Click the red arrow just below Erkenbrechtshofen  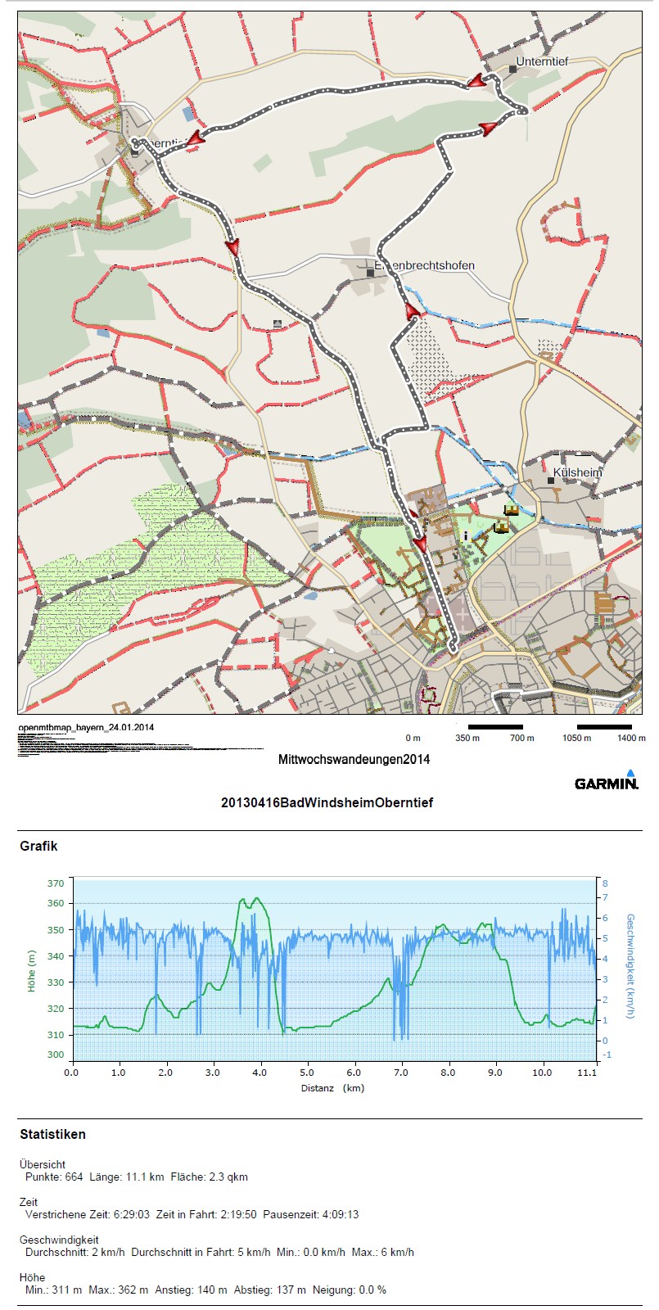(413, 310)
